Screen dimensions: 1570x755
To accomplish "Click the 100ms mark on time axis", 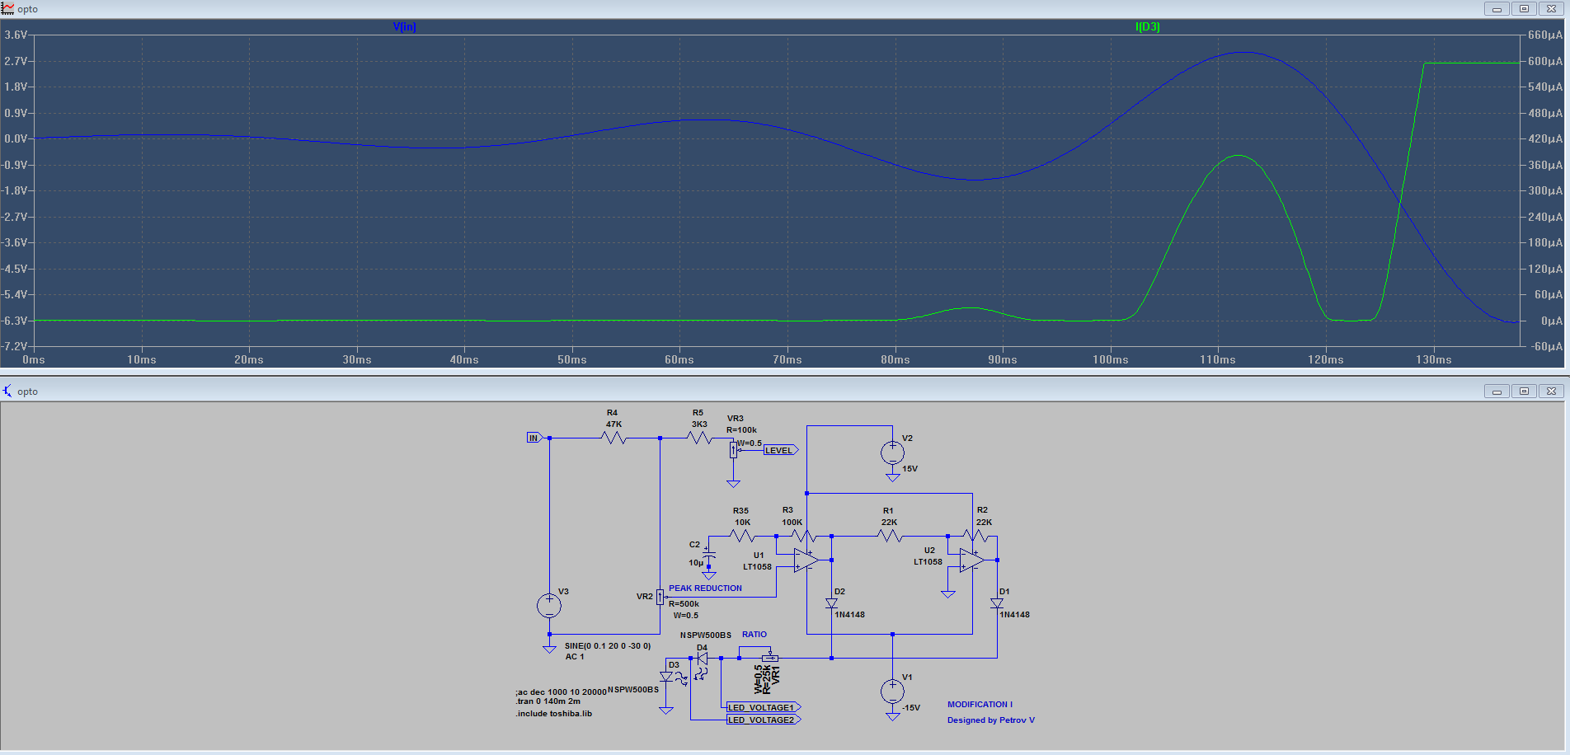I will [x=1110, y=359].
